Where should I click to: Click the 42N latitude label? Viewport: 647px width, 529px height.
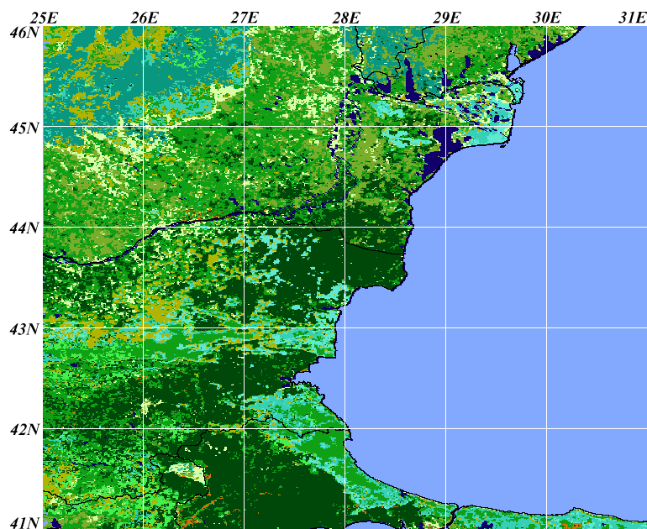point(24,430)
